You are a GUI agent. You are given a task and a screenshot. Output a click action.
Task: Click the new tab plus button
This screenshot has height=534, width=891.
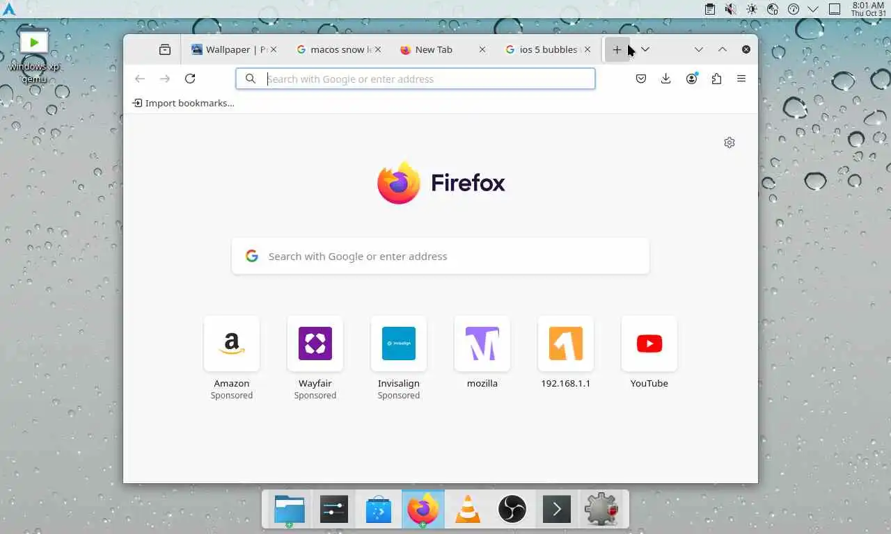(x=617, y=49)
